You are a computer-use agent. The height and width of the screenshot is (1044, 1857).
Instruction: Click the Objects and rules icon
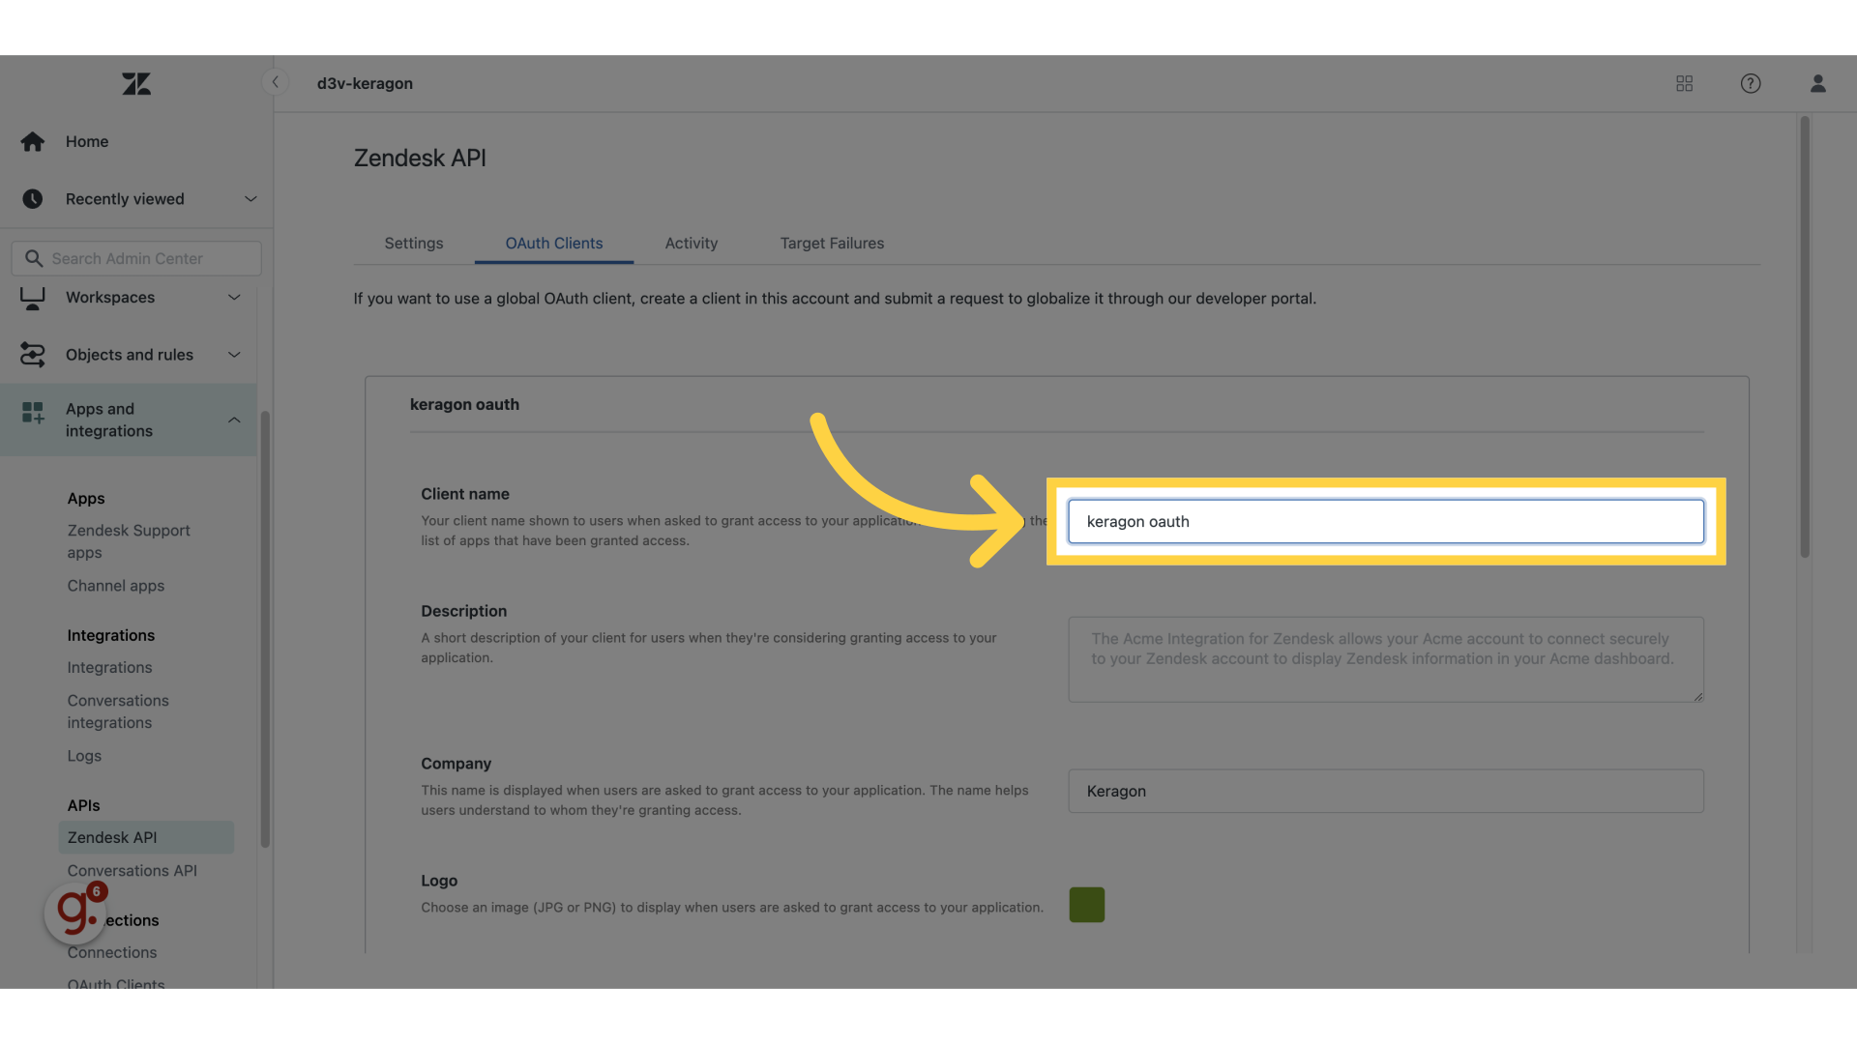click(x=32, y=355)
